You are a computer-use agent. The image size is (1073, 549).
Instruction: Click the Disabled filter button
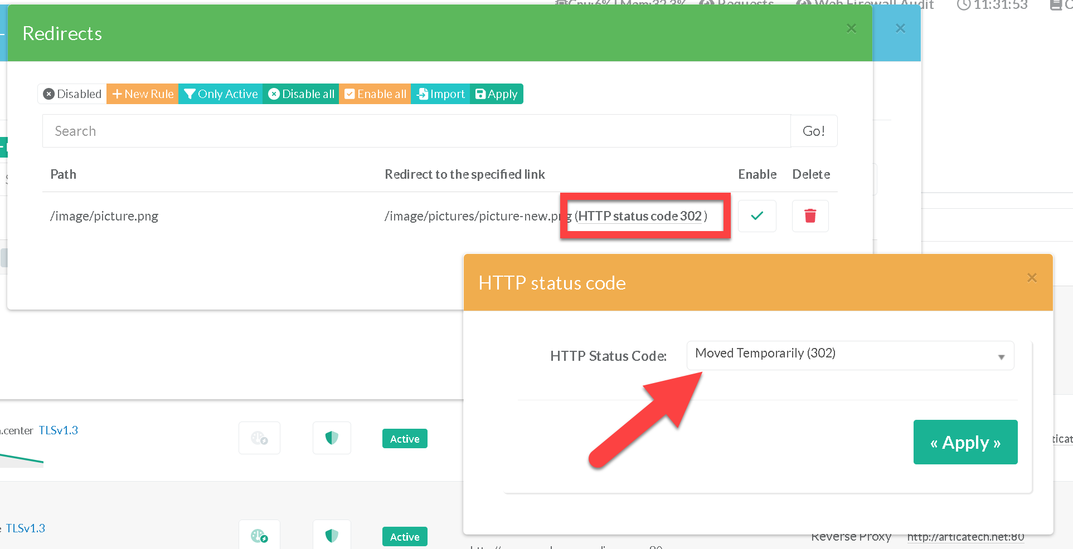(72, 94)
